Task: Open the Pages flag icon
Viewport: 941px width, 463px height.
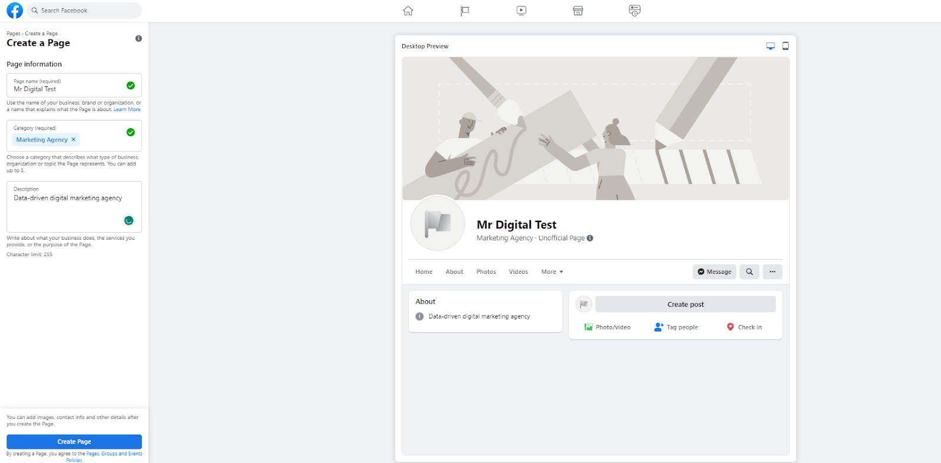Action: [465, 11]
